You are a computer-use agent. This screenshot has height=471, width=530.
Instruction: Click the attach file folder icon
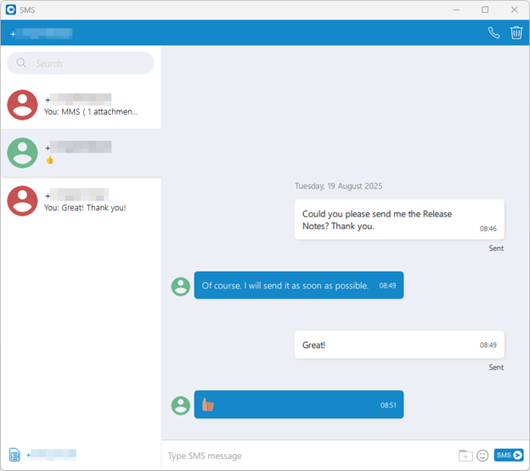(465, 456)
